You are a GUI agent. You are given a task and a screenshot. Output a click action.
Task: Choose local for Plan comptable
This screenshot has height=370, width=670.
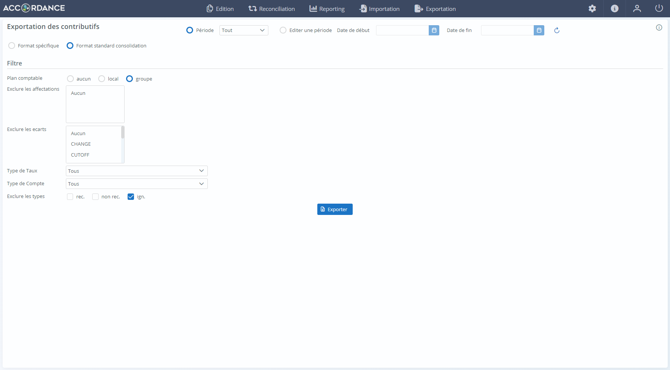coord(102,79)
